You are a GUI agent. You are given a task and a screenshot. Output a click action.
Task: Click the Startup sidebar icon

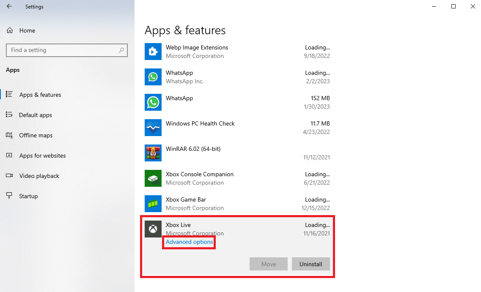(9, 196)
